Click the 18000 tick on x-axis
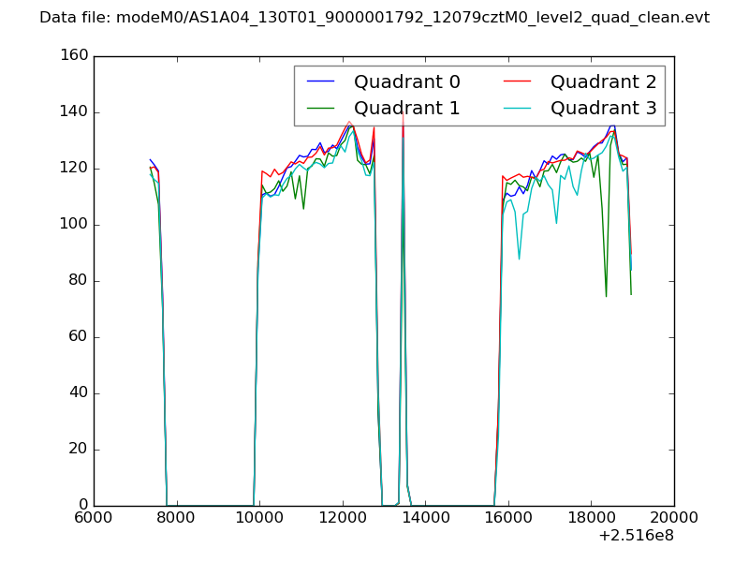This screenshot has width=749, height=562. (591, 518)
